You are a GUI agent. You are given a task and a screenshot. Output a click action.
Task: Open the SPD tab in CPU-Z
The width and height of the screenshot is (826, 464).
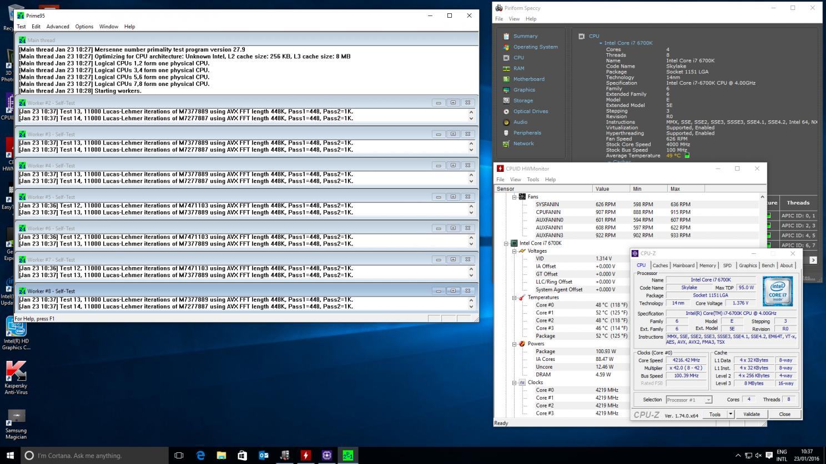tap(727, 266)
